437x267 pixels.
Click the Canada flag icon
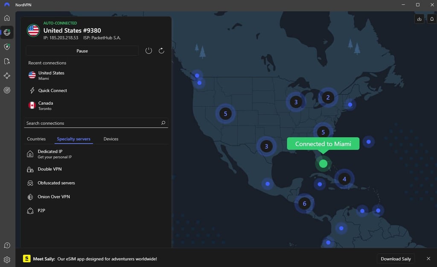32,106
